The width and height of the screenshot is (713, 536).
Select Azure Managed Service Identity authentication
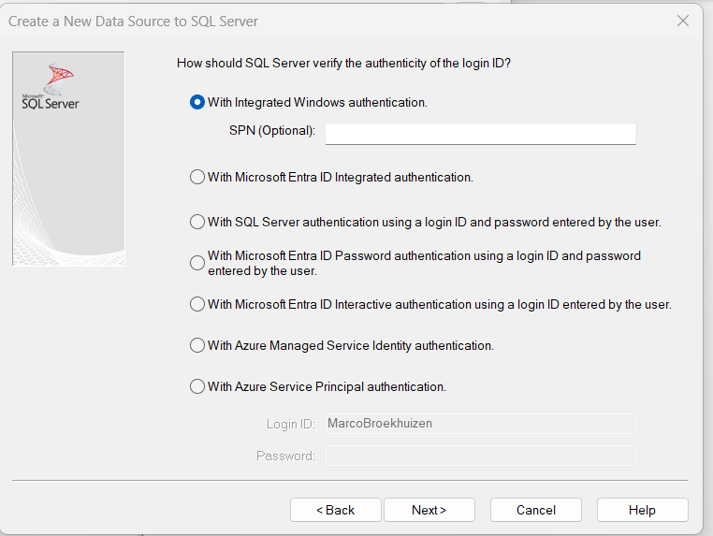pyautogui.click(x=197, y=345)
